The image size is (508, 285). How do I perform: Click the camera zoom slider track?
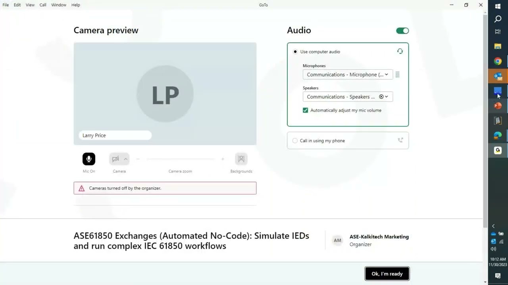(x=180, y=159)
